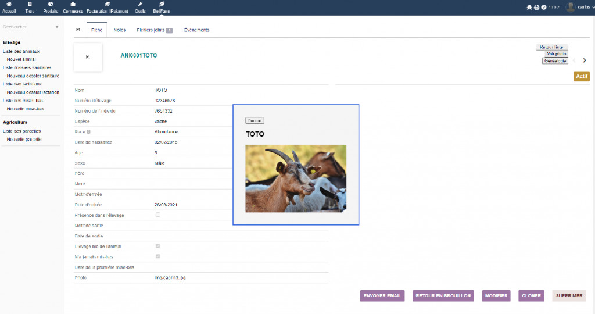This screenshot has height=314, width=595.
Task: Open the Accueil home menu
Action: [9, 8]
